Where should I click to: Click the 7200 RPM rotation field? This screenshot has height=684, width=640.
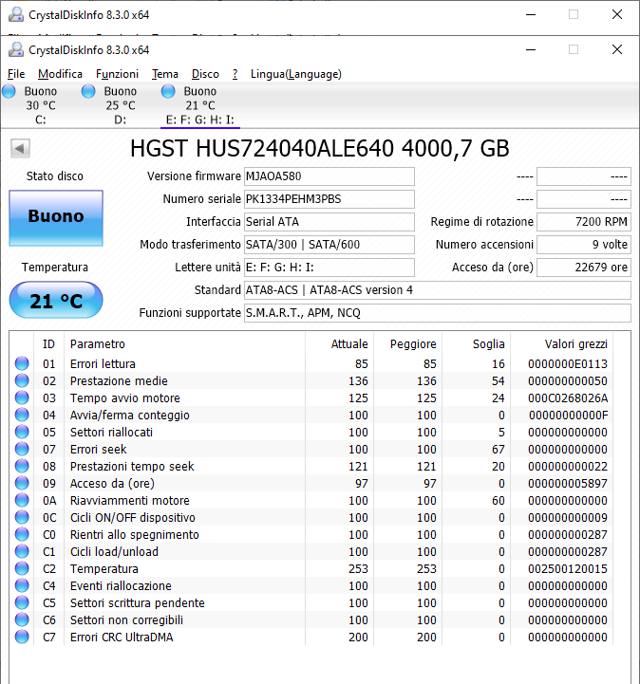point(584,222)
